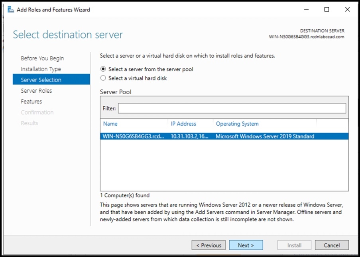Select a server from the server pool
Screen dimensions: 360x257
pos(104,69)
